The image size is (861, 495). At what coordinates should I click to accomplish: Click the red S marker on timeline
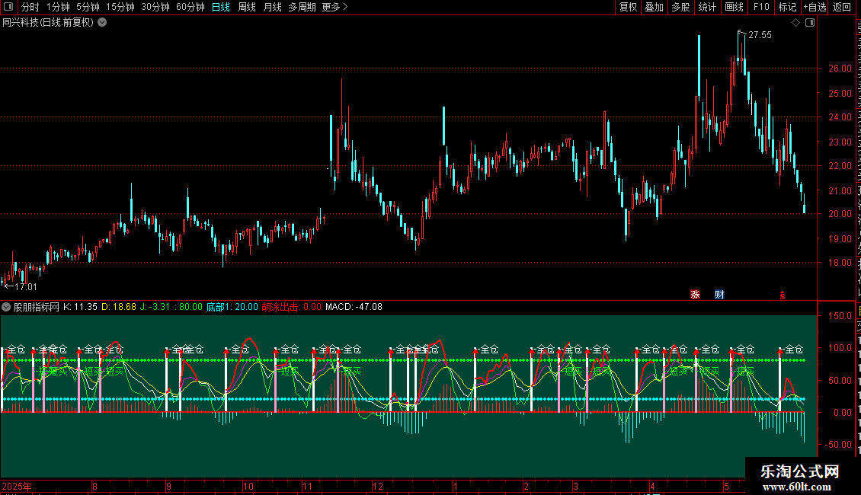[x=782, y=295]
